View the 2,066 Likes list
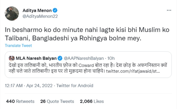 coord(92,101)
